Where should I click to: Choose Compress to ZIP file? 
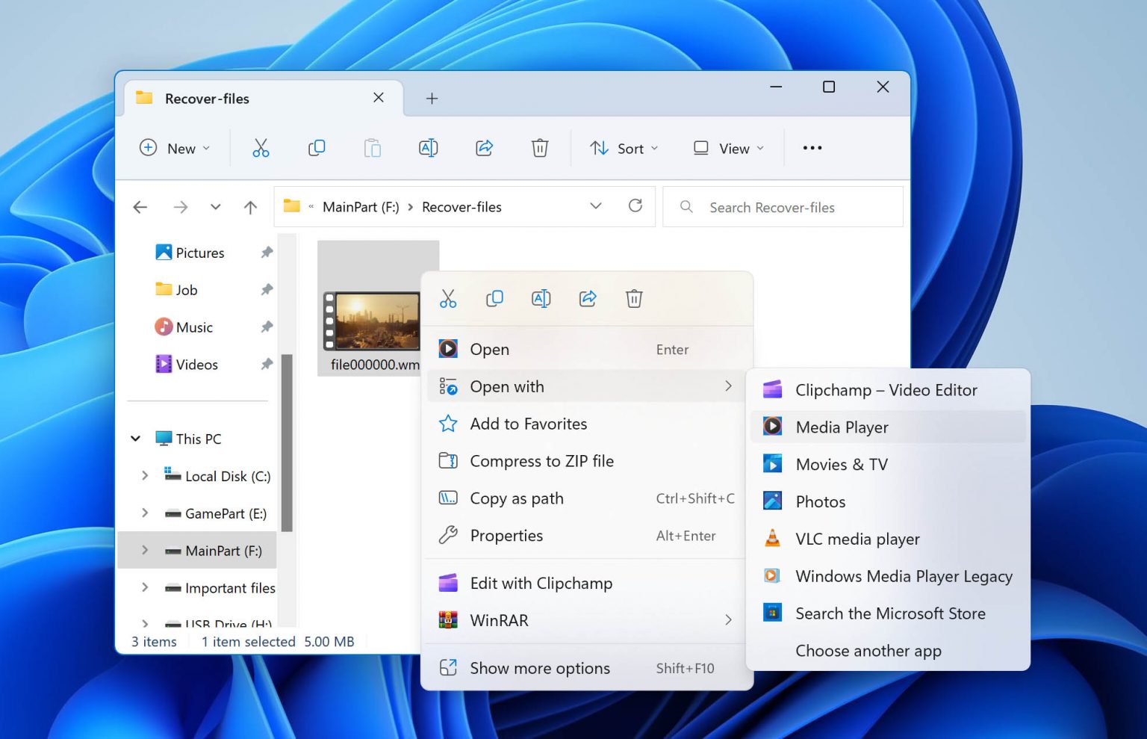click(541, 461)
